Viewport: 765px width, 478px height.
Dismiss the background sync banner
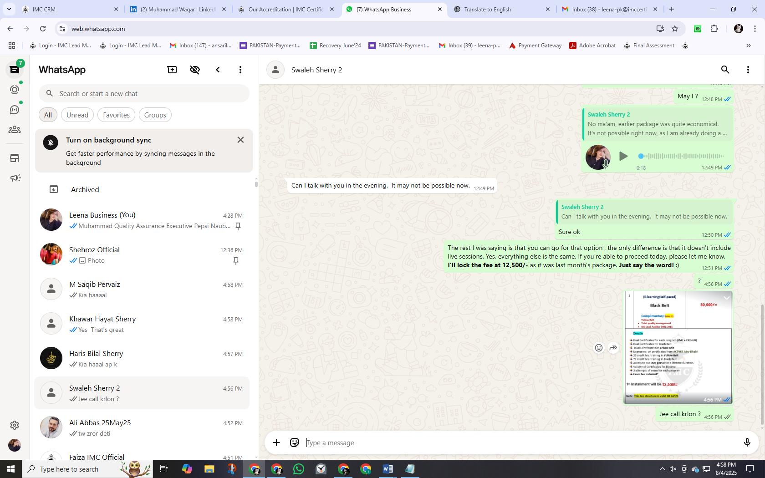240,140
